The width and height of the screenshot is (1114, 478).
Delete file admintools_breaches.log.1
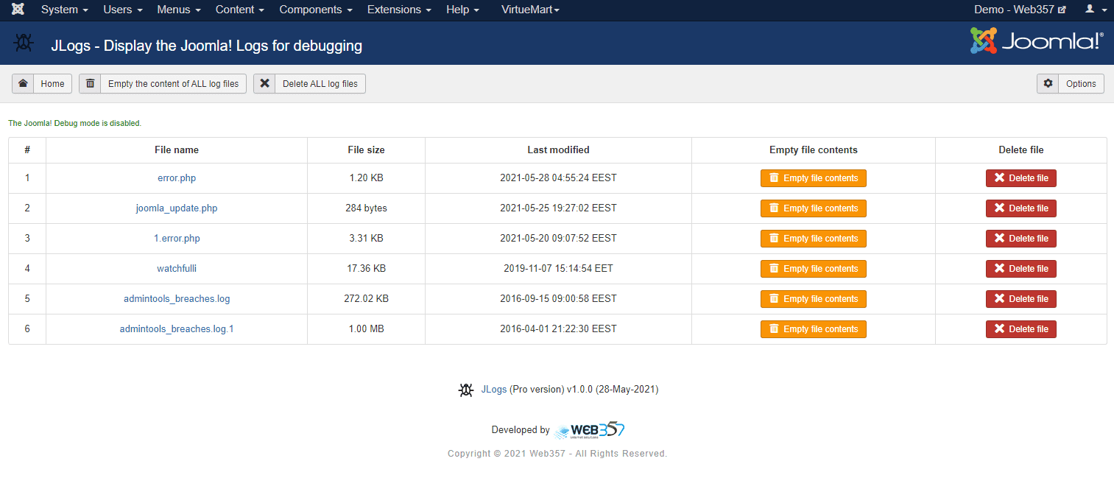point(1021,329)
